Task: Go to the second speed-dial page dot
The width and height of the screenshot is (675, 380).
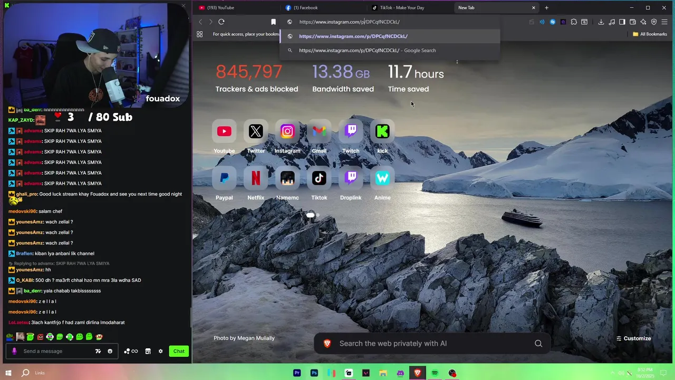Action: (x=317, y=215)
